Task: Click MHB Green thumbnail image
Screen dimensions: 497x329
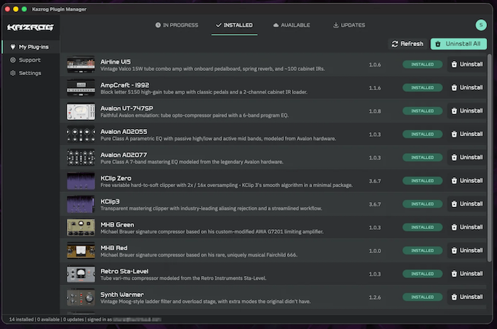Action: (81, 228)
